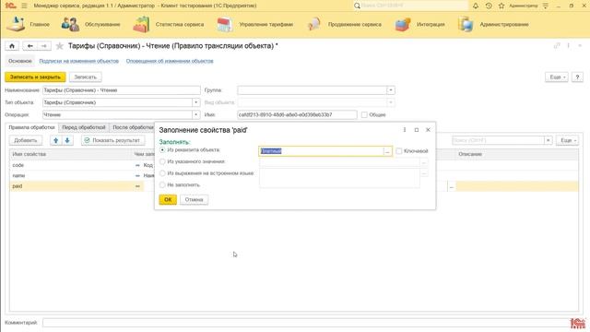This screenshot has width=590, height=332.
Task: Open Оповещения об изменении объектов link
Action: pyautogui.click(x=170, y=61)
